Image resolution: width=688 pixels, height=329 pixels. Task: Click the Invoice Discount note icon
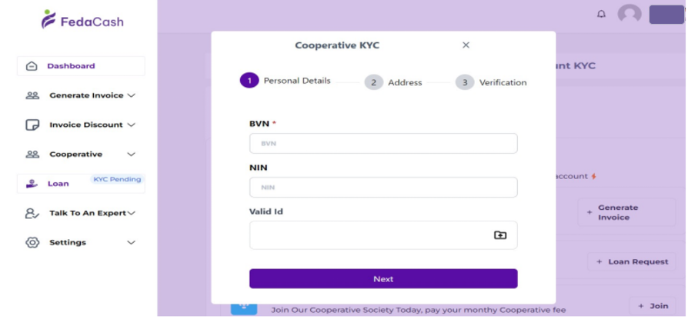point(32,125)
